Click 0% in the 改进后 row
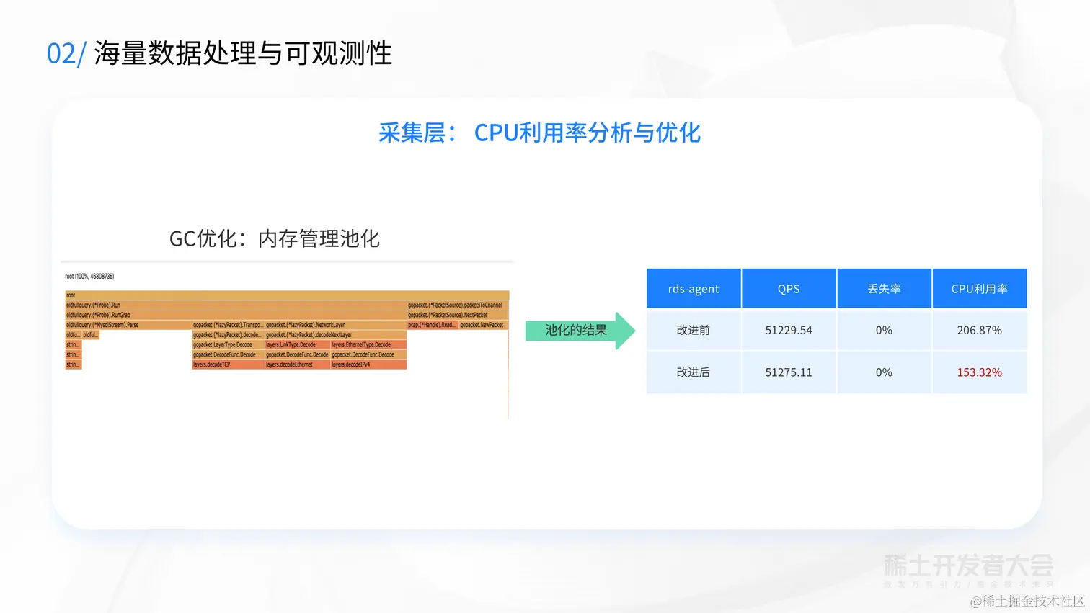Image resolution: width=1090 pixels, height=613 pixels. tap(884, 372)
